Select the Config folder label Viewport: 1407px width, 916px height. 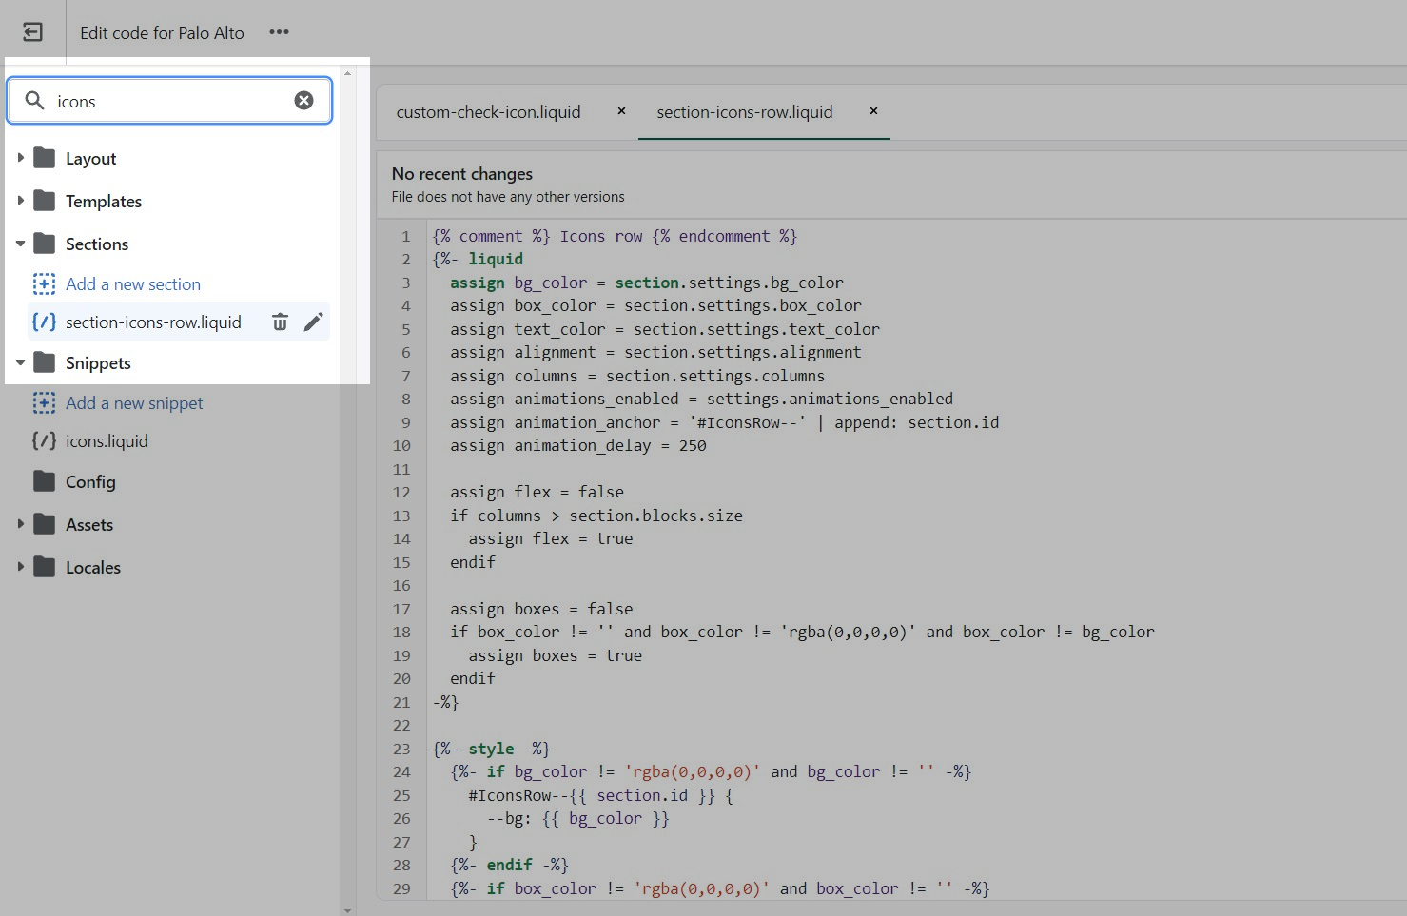click(90, 482)
